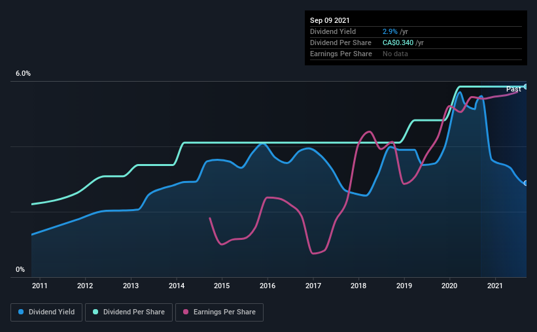Select the 2016 label on the x-axis
The image size is (537, 332).
point(268,286)
